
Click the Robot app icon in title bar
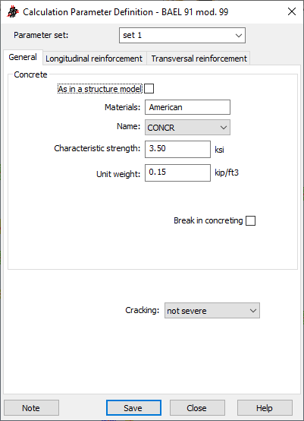[13, 12]
